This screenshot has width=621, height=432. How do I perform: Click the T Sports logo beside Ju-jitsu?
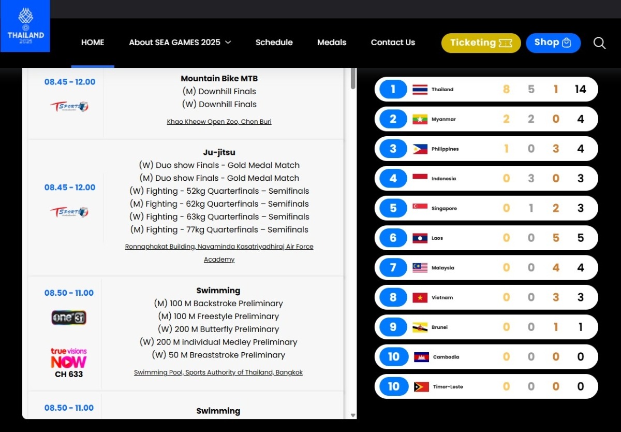click(69, 212)
